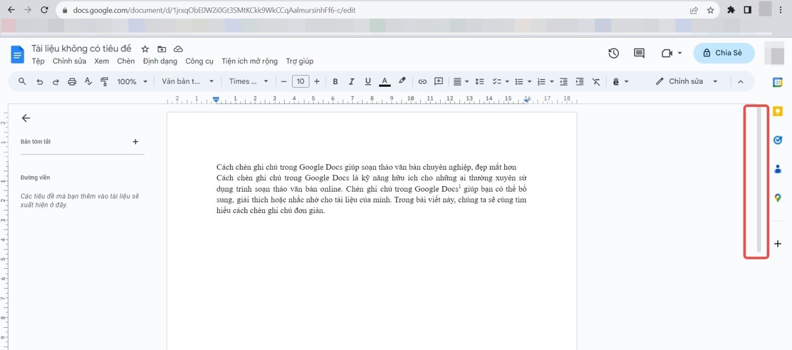Open Google Tasks side panel
This screenshot has height=350, width=792.
778,140
